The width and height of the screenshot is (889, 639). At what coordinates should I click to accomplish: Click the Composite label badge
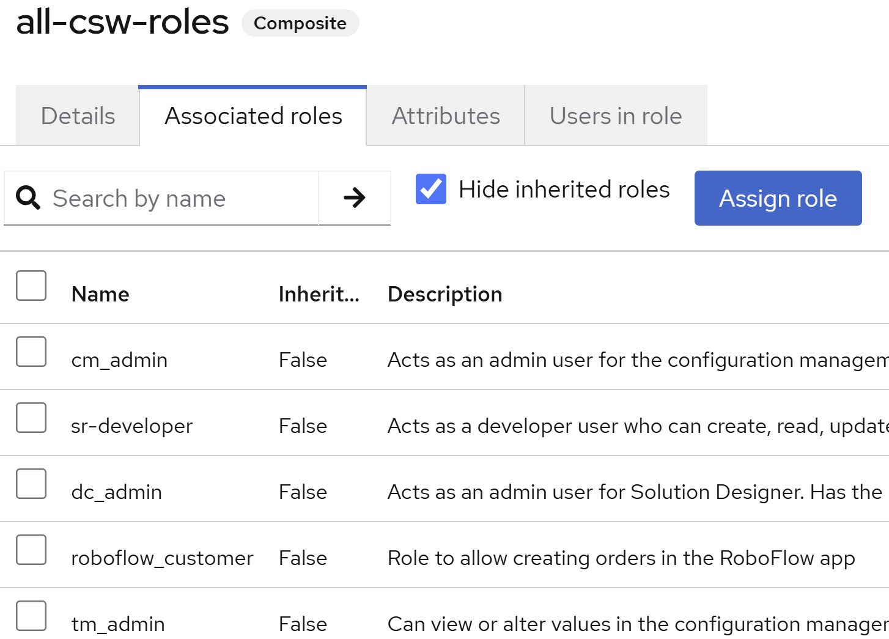(x=300, y=23)
